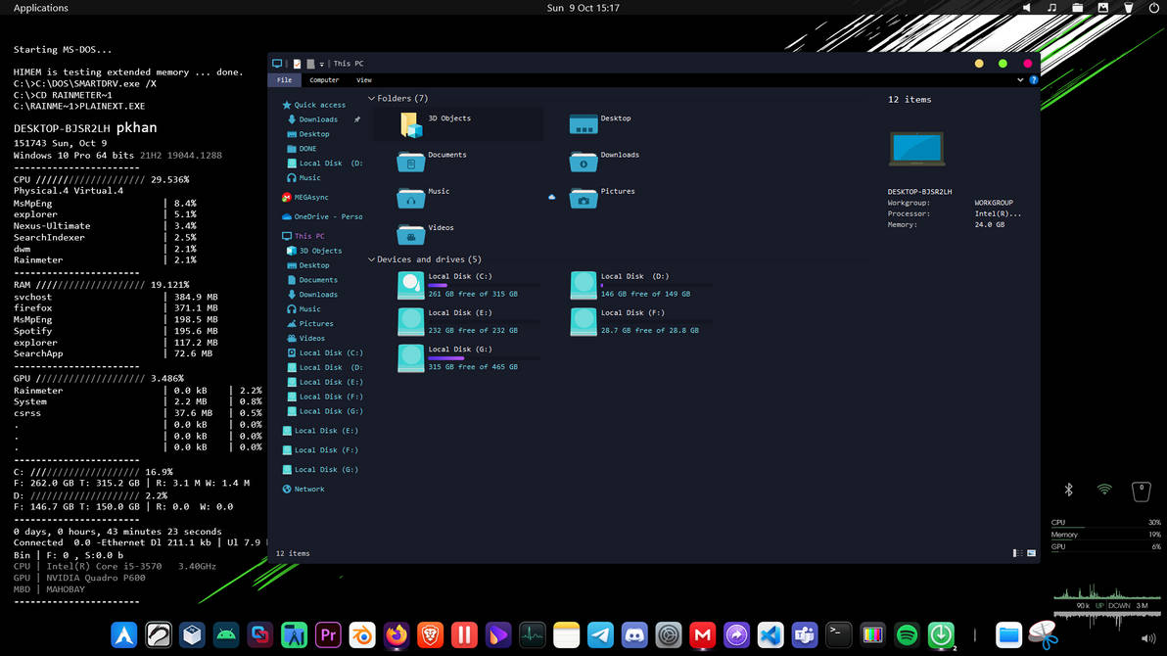Open Visual Studio Code from dock
Screen dimensions: 1167x656
click(770, 635)
